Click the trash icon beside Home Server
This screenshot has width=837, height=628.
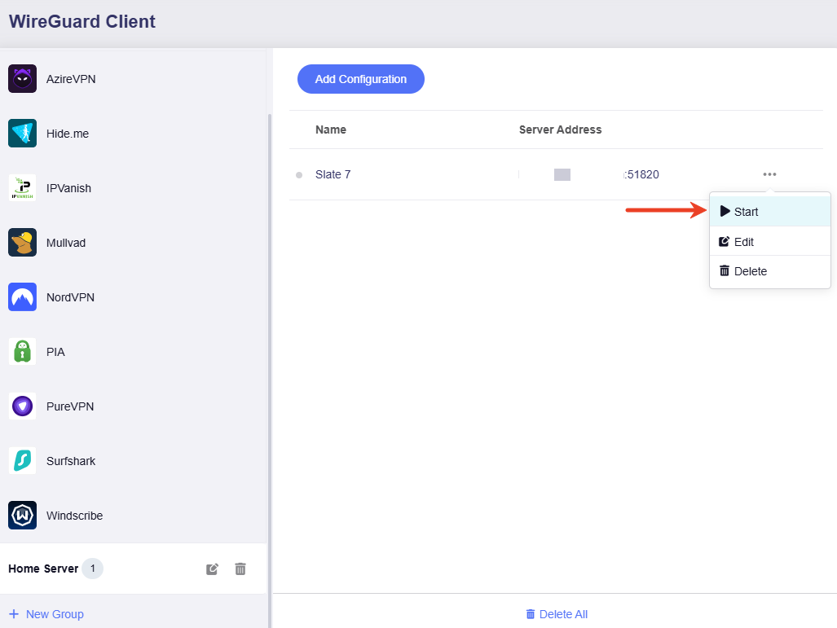click(x=240, y=569)
